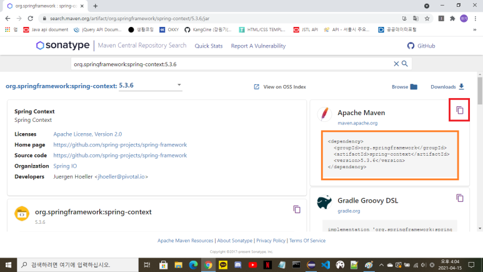Image resolution: width=483 pixels, height=272 pixels.
Task: Run search with magnifier icon
Action: click(x=405, y=64)
